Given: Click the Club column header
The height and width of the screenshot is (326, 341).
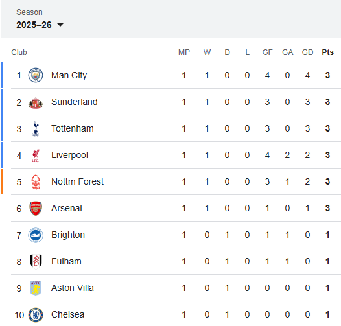Looking at the screenshot, I should click(19, 52).
